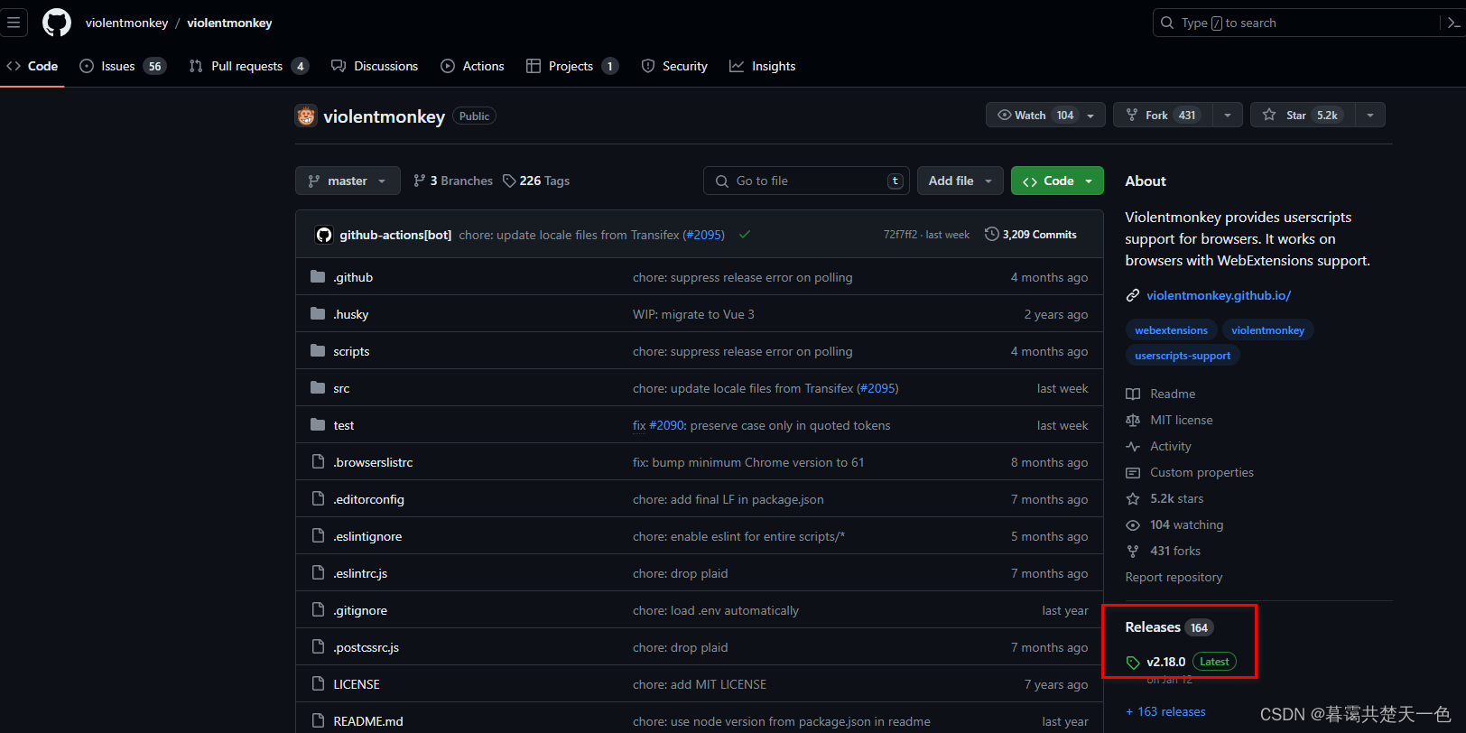The width and height of the screenshot is (1466, 733).
Task: Open the .eslintignore file
Action: 367,536
